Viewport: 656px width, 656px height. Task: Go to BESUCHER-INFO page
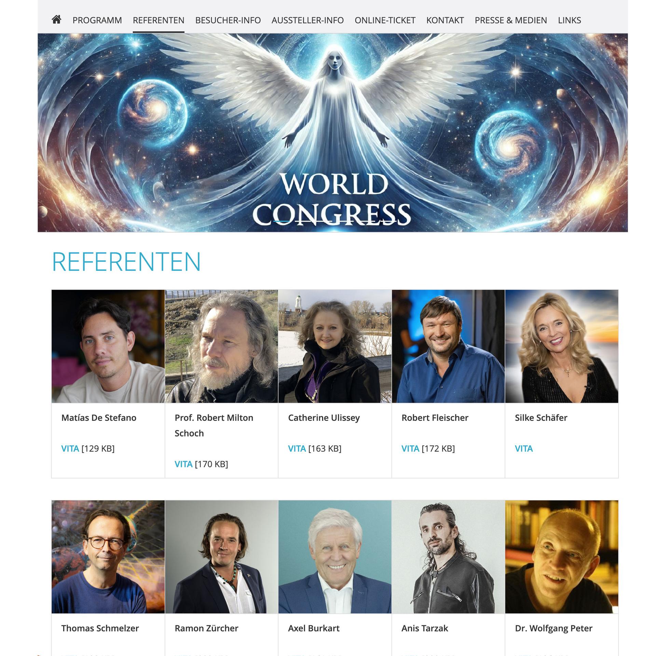228,20
